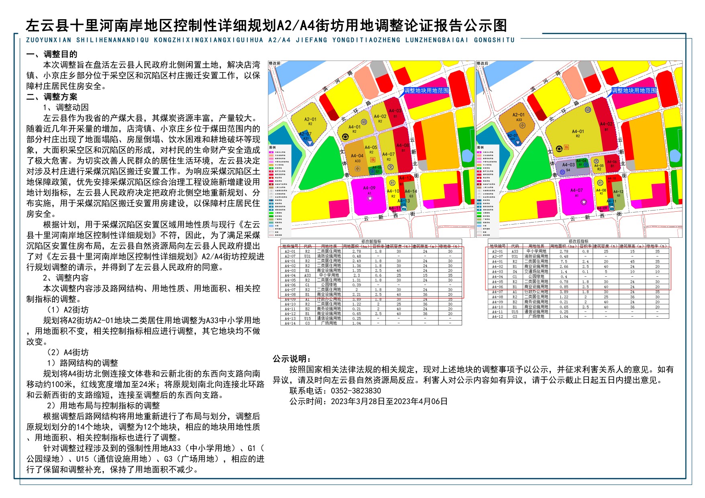Click the 体 sports facility symbol near A4-06
Image resolution: width=705 pixels, height=498 pixels.
372,172
